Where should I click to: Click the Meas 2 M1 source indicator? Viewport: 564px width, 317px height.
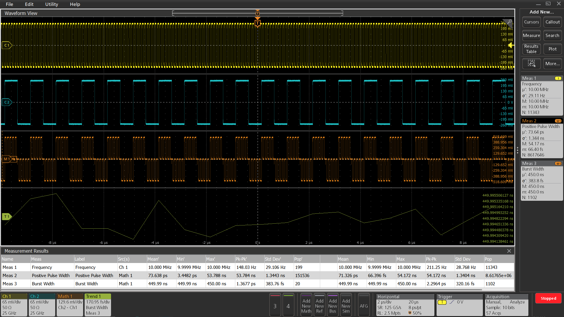coord(558,121)
